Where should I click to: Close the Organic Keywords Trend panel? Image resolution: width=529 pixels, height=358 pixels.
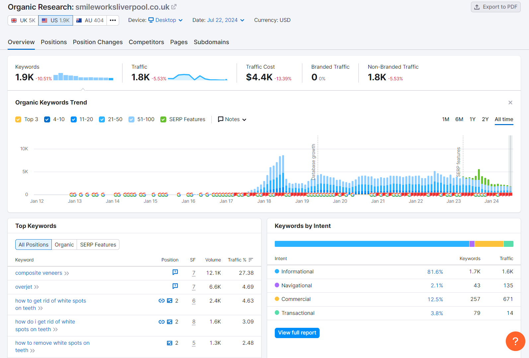510,103
